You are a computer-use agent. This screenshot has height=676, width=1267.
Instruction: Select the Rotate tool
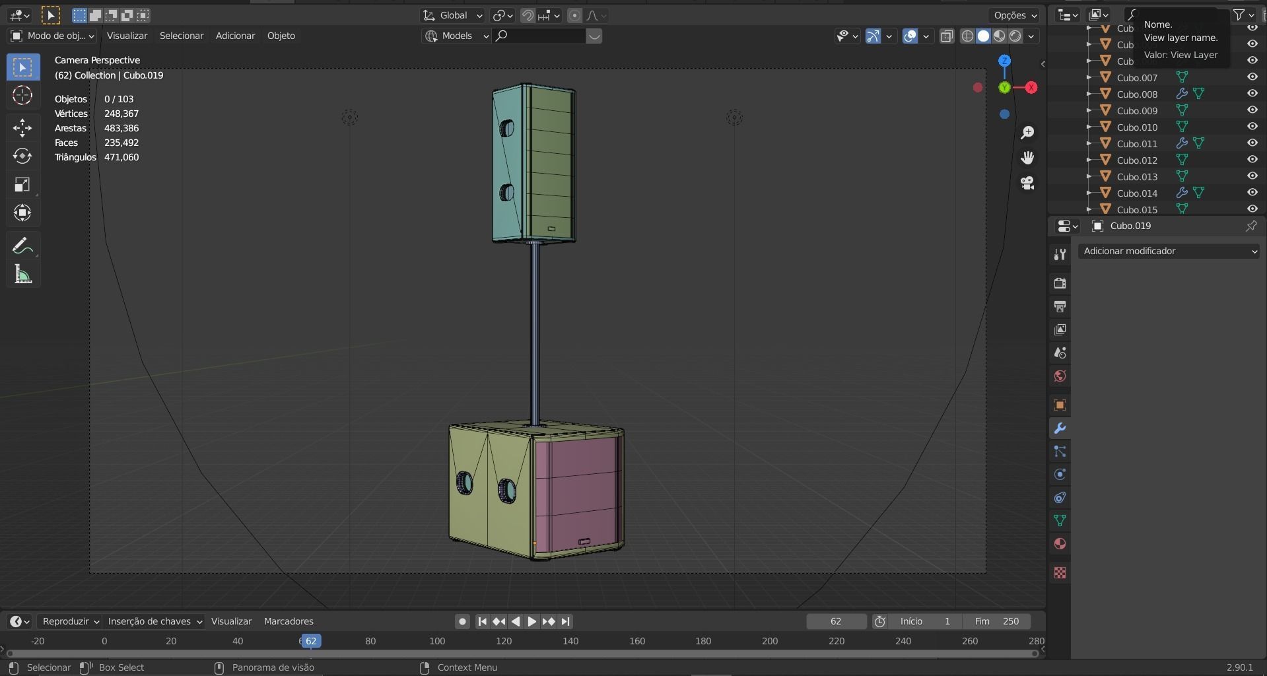coord(22,156)
